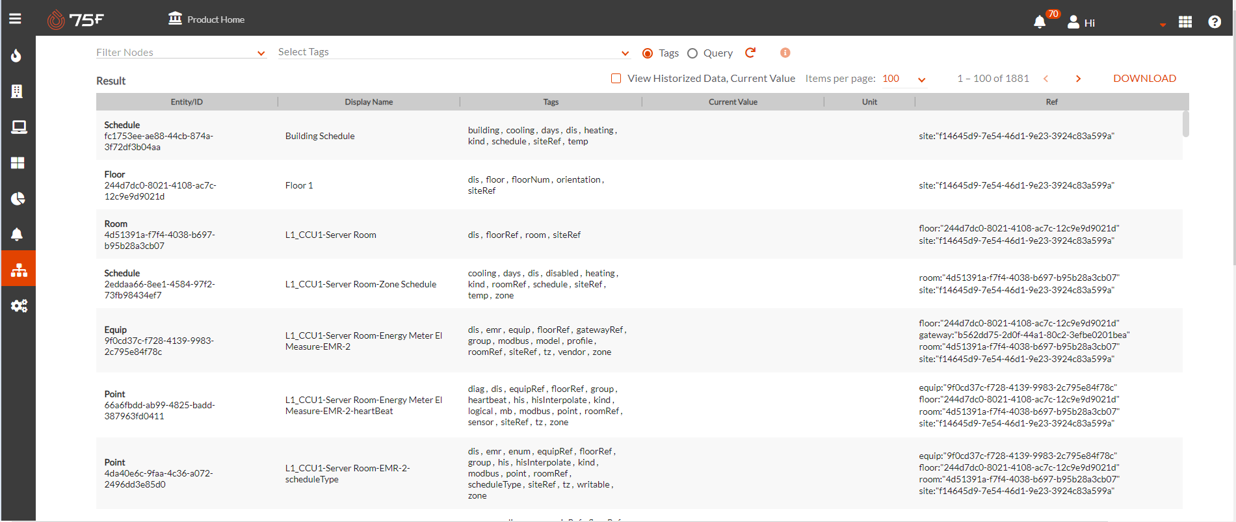Select the building icon in sidebar

click(18, 91)
